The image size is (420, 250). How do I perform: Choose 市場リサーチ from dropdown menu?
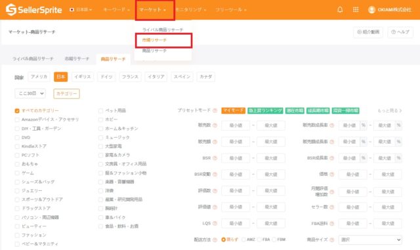tap(154, 40)
